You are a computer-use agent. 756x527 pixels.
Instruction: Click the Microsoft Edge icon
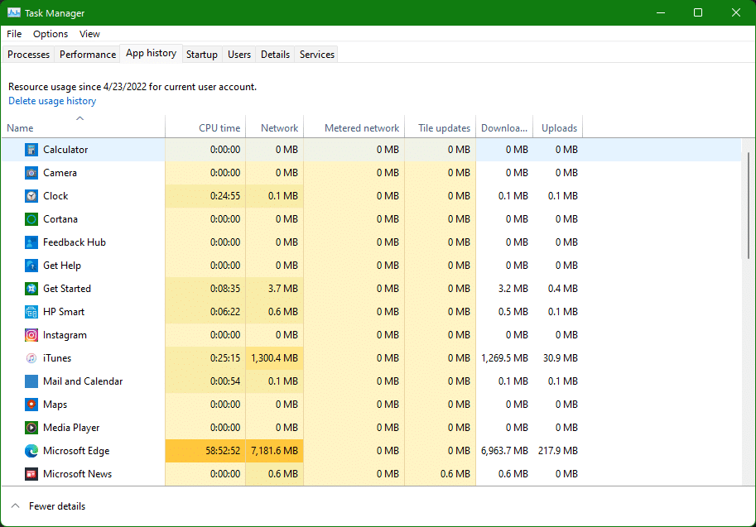click(x=31, y=450)
